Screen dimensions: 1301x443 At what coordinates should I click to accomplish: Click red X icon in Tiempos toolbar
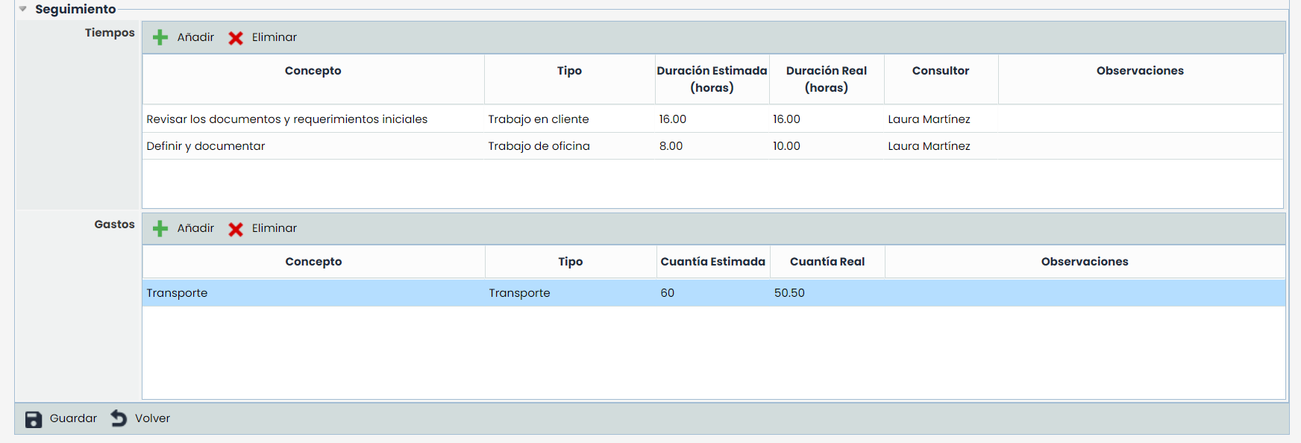tap(236, 37)
